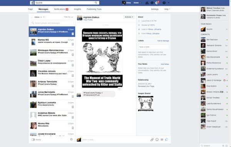This screenshot has height=147, width=231.
Task: Switch to the Insights tab
Action: [x=77, y=9]
